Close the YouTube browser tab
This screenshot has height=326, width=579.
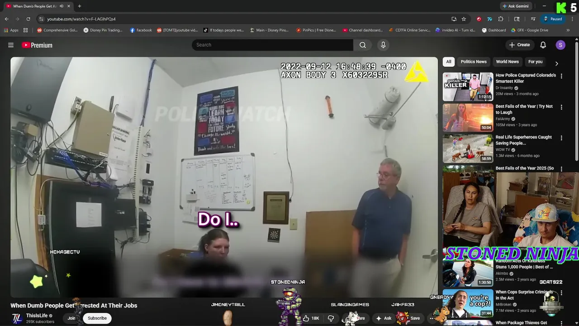click(69, 6)
